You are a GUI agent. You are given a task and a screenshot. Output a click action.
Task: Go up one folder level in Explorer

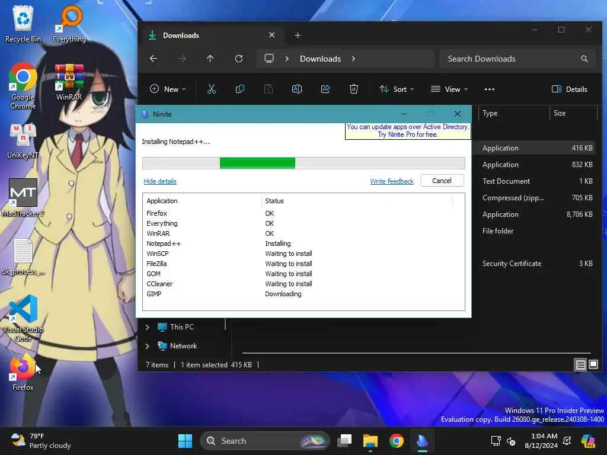(210, 59)
